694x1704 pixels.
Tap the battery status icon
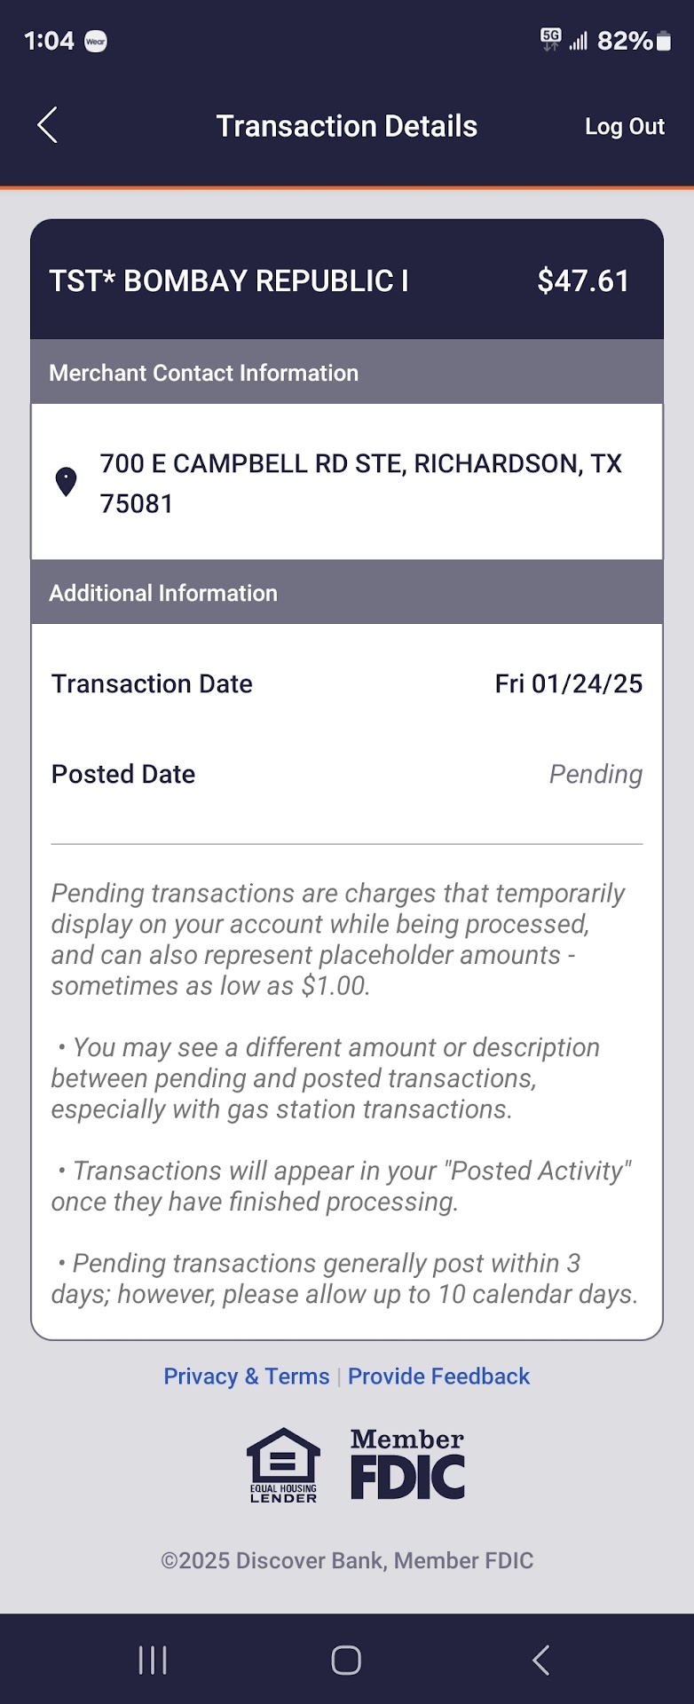664,41
